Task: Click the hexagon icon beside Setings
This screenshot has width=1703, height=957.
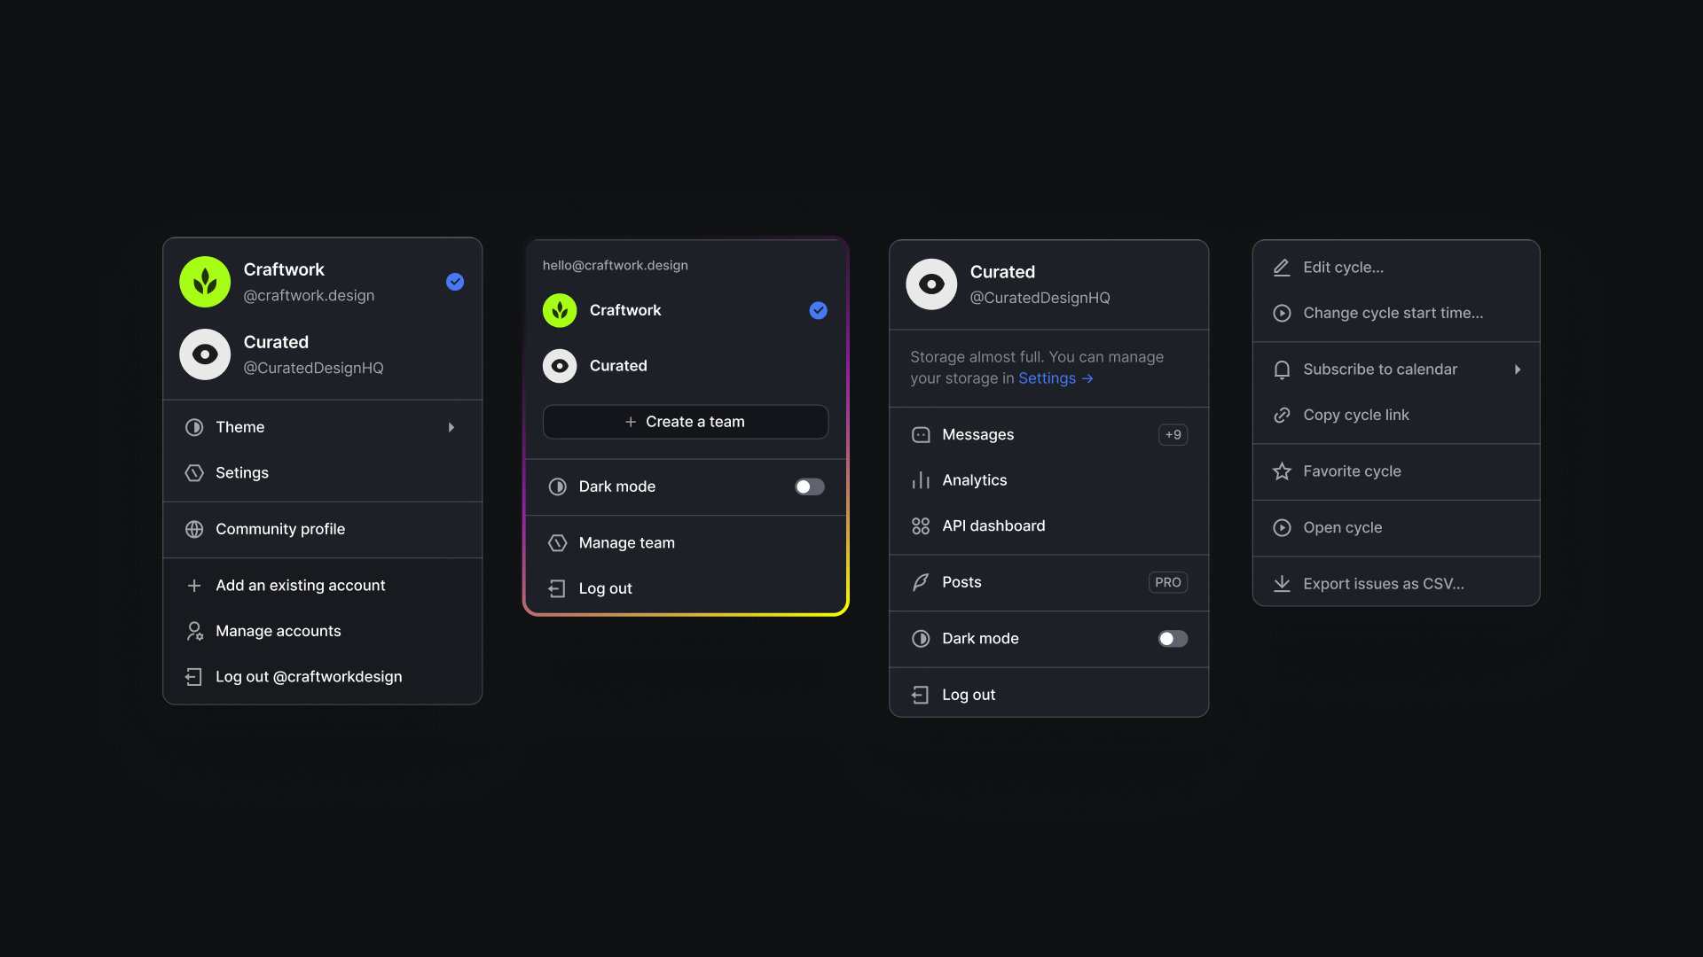Action: coord(194,473)
